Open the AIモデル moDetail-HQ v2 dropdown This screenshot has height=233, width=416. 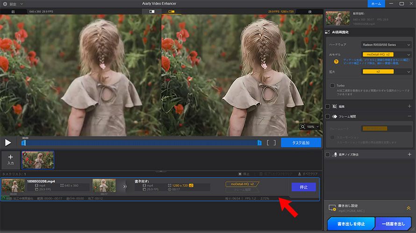(x=386, y=55)
